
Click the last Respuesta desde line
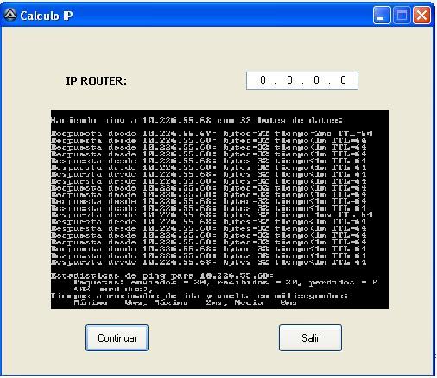click(x=209, y=262)
